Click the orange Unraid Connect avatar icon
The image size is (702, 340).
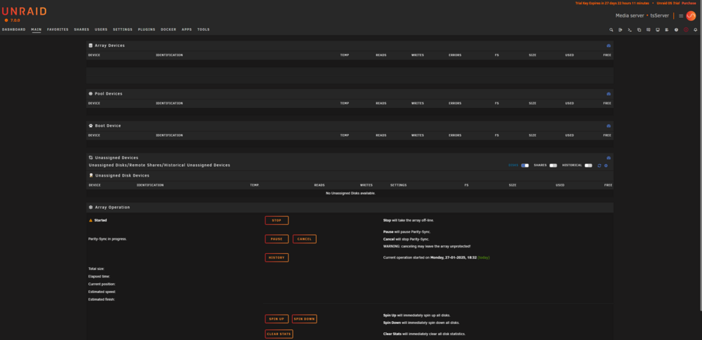691,15
